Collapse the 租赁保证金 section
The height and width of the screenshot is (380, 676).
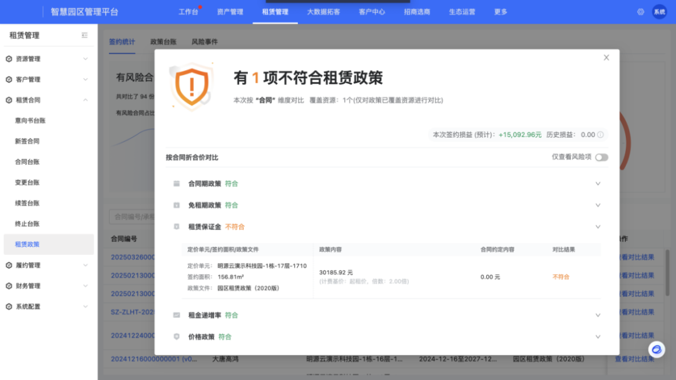[x=598, y=227]
